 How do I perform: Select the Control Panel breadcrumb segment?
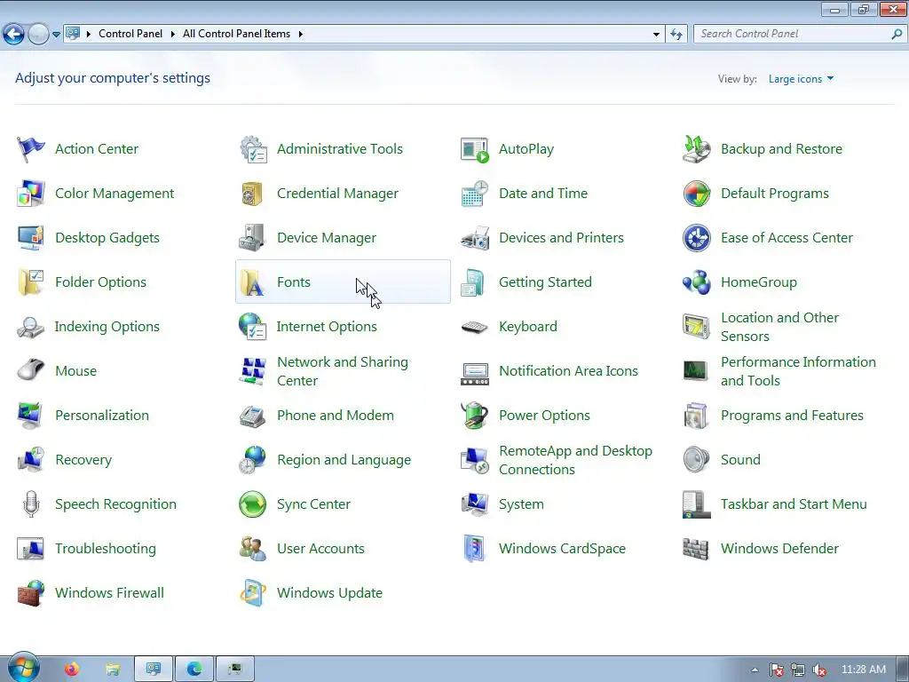[x=130, y=34]
